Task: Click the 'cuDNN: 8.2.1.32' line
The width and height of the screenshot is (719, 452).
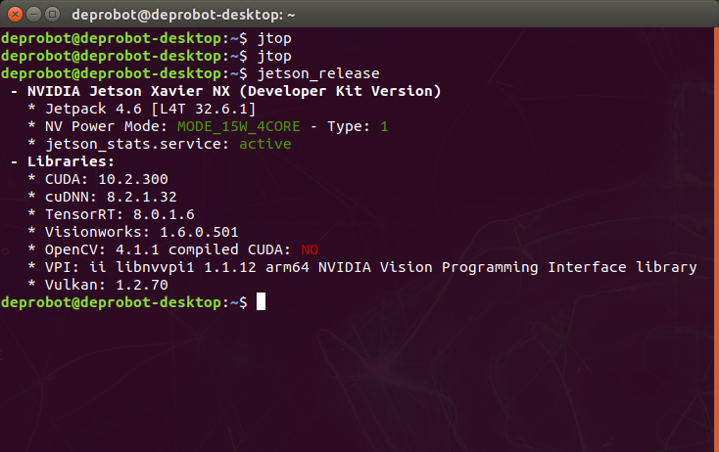Action: pos(111,197)
